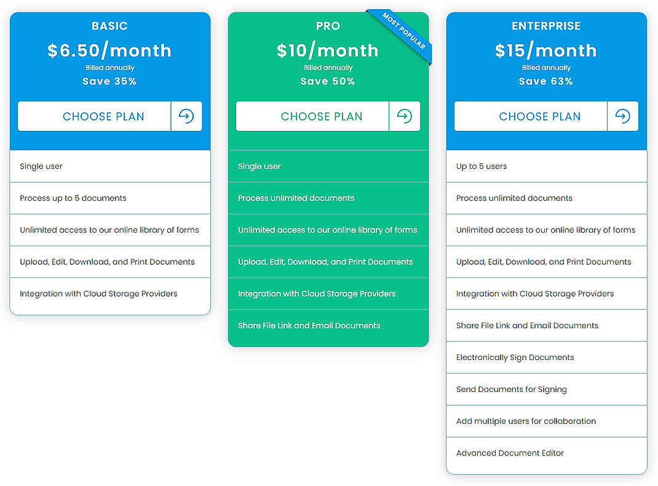The height and width of the screenshot is (486, 658).
Task: Click Save 35% under Basic pricing
Action: click(x=109, y=80)
